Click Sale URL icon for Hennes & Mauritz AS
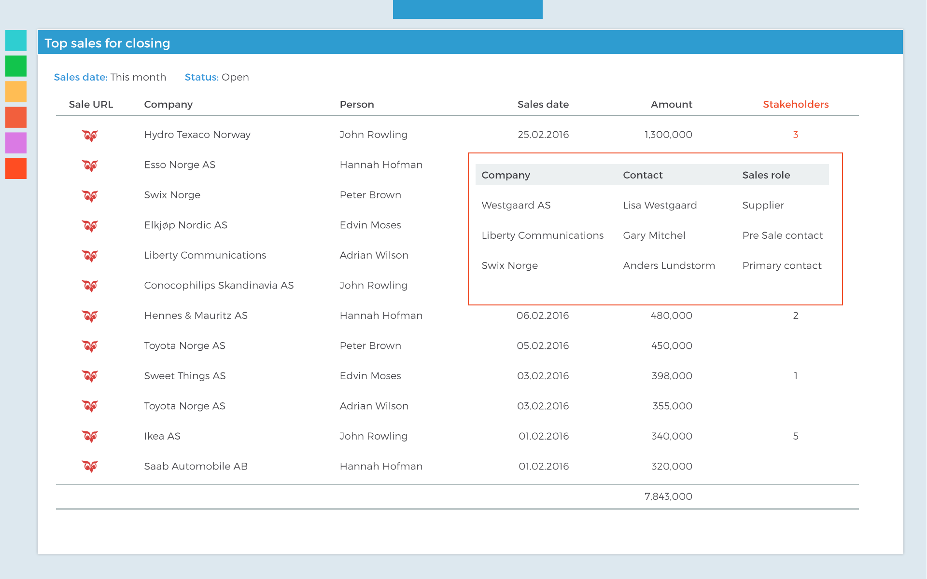 (x=90, y=316)
